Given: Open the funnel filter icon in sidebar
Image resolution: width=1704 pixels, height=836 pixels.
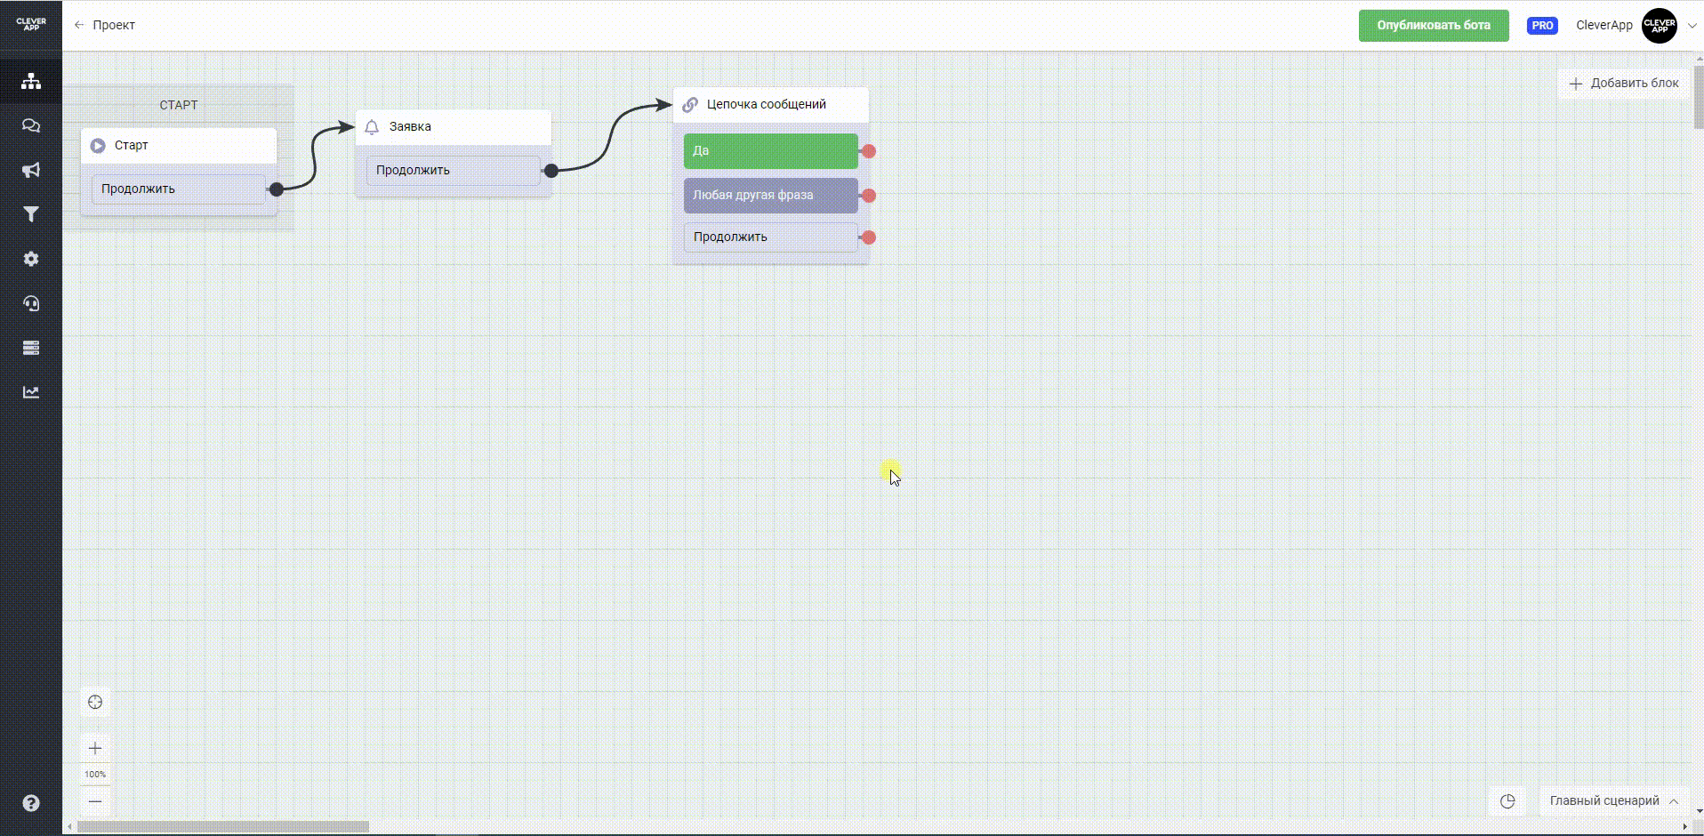Looking at the screenshot, I should [31, 214].
